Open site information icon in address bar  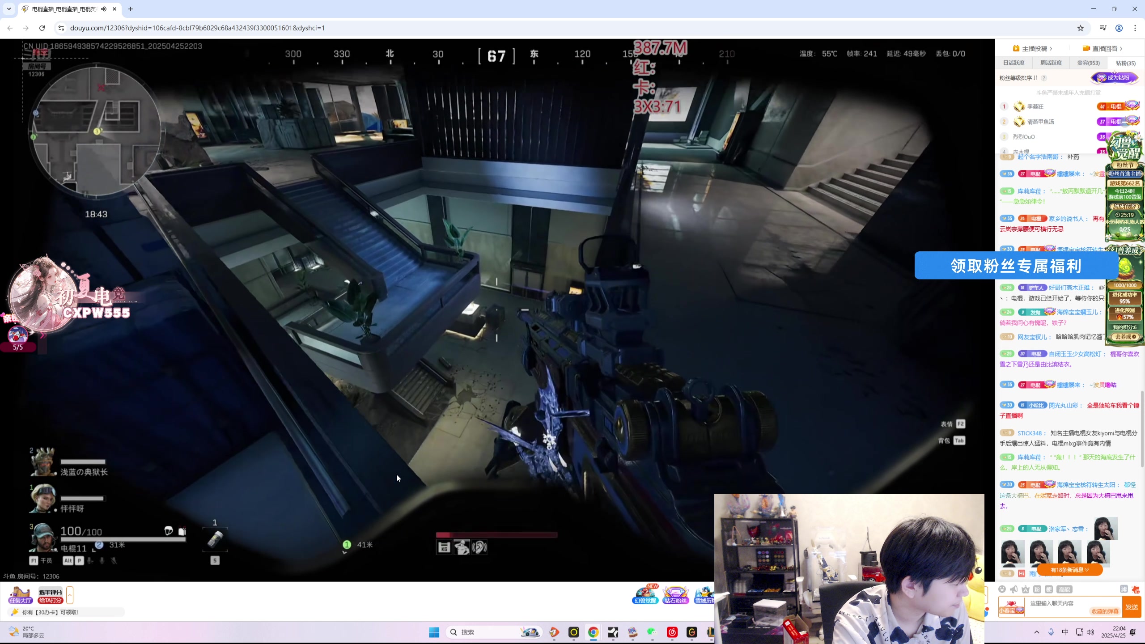click(61, 28)
